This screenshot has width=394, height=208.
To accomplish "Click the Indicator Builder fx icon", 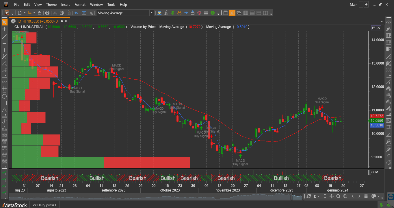I will tap(166, 13).
